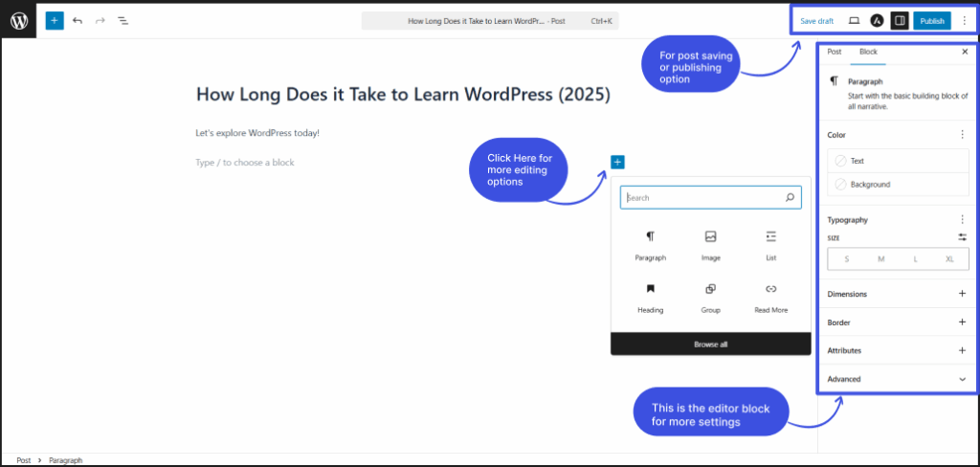The height and width of the screenshot is (467, 980).
Task: Click the Paragraph block pilcrow icon in sidebar
Action: (x=834, y=81)
